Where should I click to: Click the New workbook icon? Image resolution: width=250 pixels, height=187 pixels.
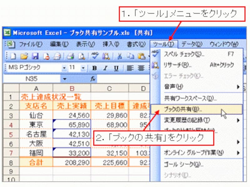pos(13,56)
